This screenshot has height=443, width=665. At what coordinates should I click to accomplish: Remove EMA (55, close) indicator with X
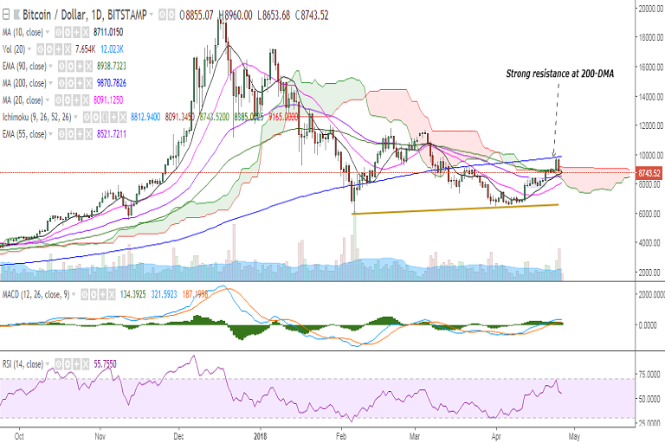pyautogui.click(x=89, y=134)
